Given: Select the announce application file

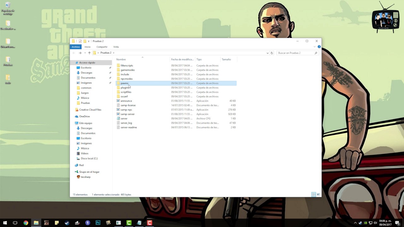Looking at the screenshot, I should pyautogui.click(x=126, y=101).
